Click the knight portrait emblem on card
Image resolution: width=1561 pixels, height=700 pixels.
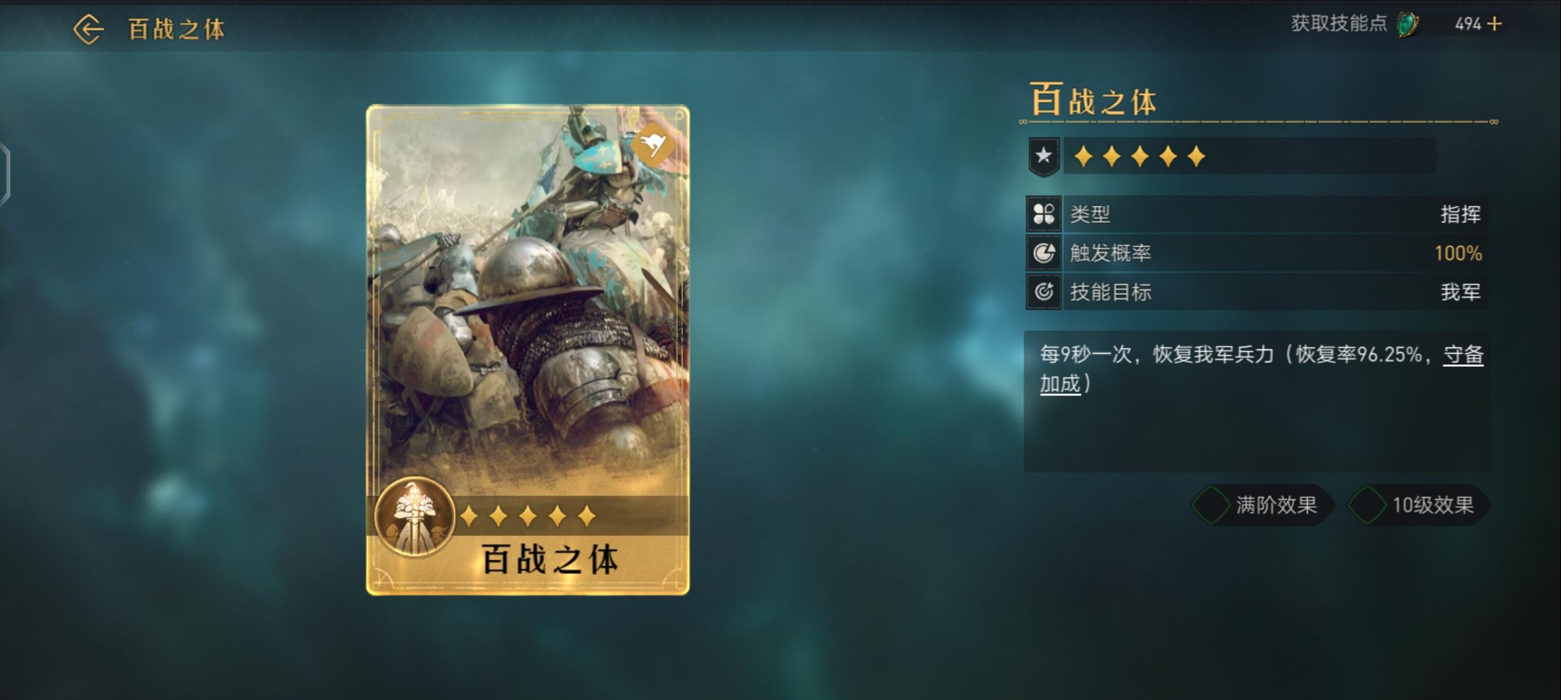[x=415, y=517]
